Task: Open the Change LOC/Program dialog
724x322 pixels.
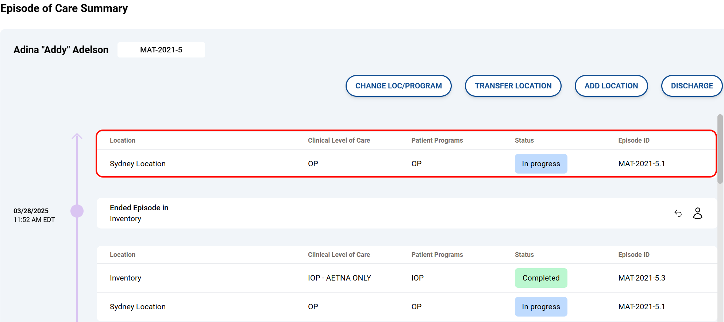Action: point(398,86)
